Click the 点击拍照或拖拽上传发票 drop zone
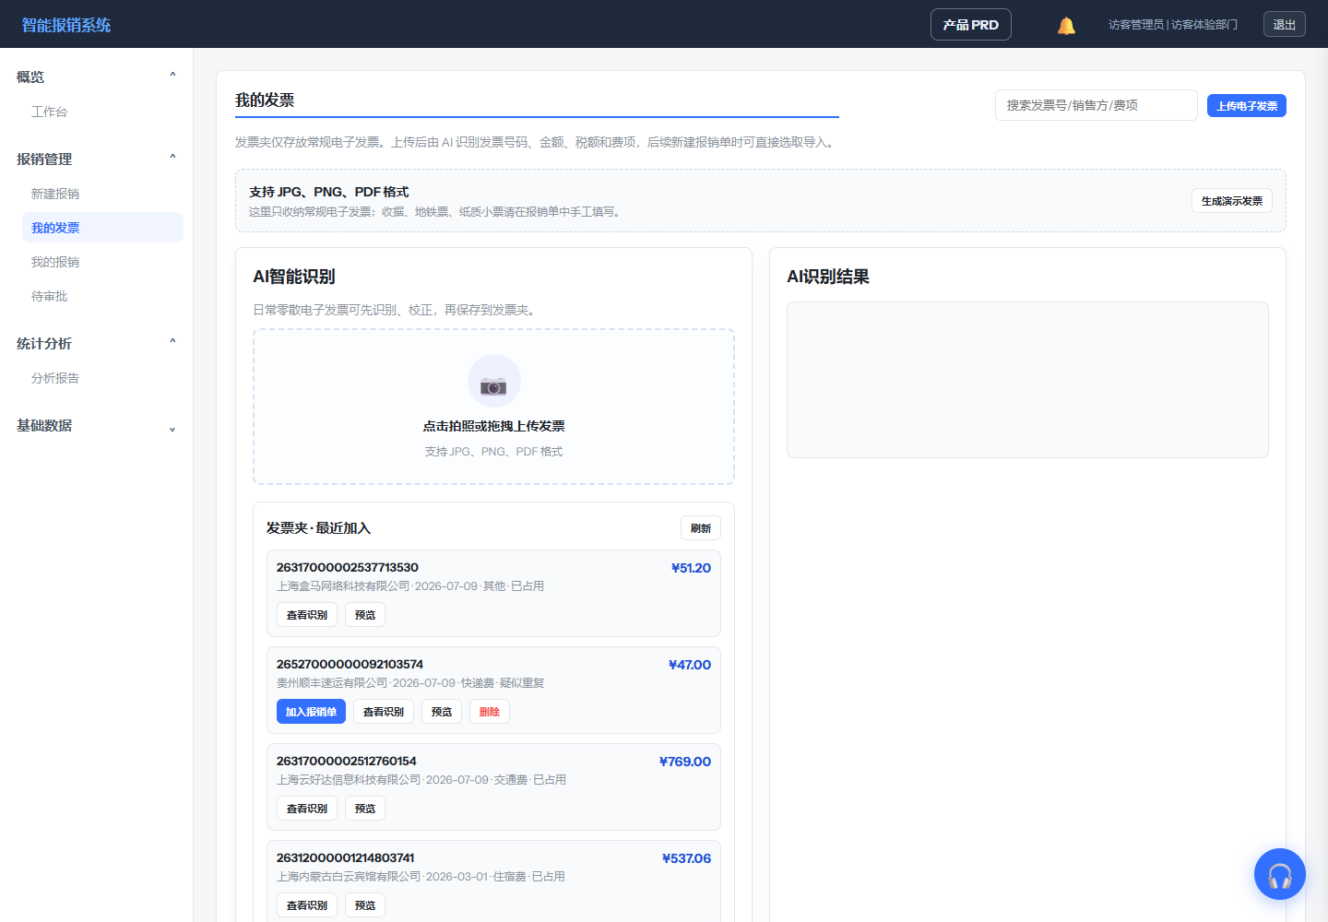Viewport: 1328px width, 922px height. click(x=493, y=407)
